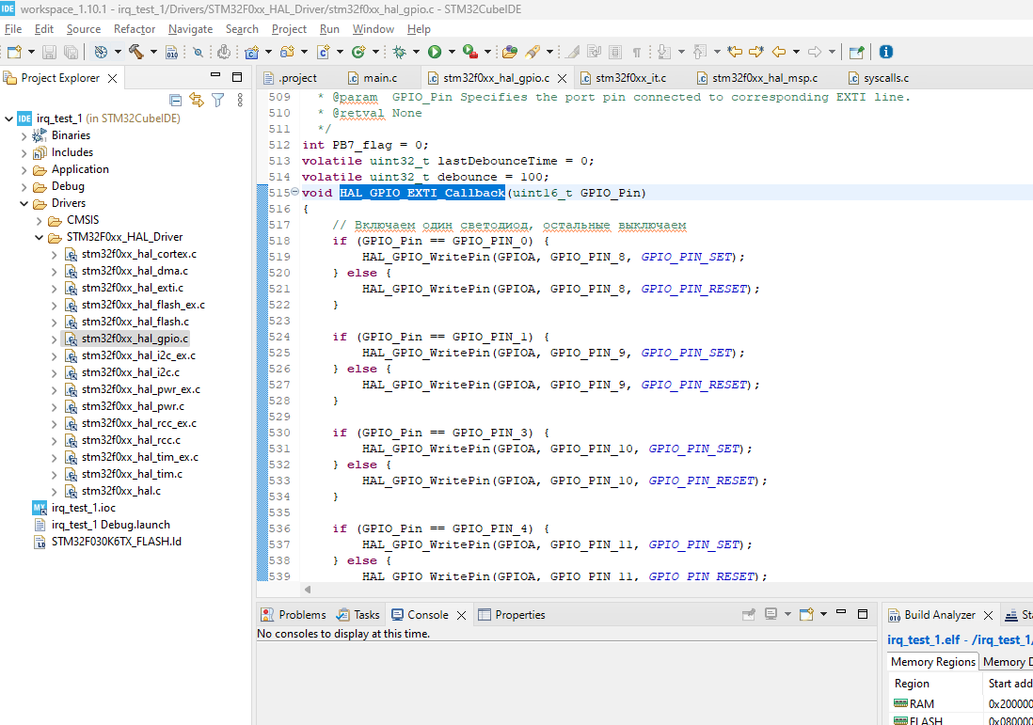Screen dimensions: 1033x725
Task: Click the build configuration gauge icon
Action: pos(101,52)
